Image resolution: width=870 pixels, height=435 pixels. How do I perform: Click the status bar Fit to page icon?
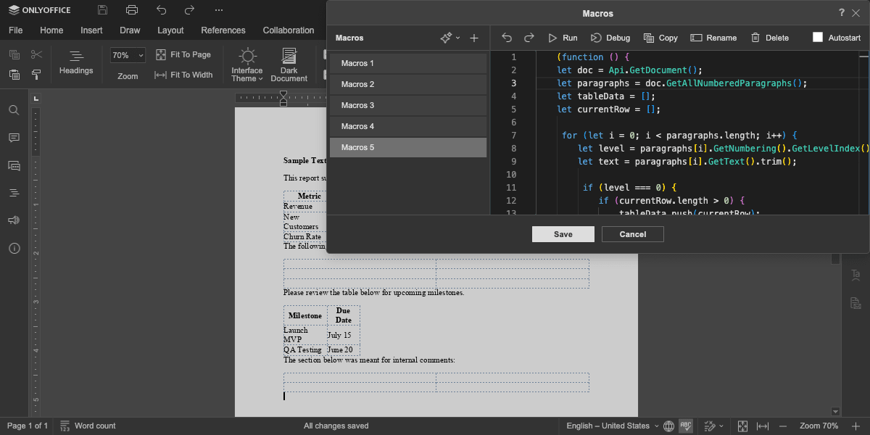(742, 426)
